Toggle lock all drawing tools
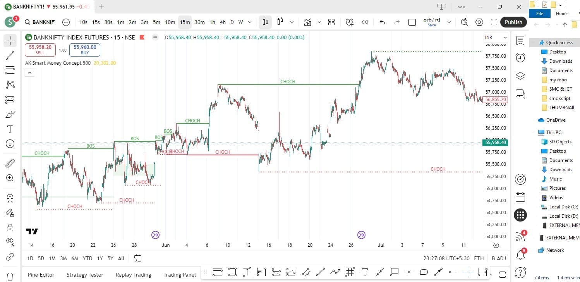Viewport: 580px width, 282px height. point(10,227)
